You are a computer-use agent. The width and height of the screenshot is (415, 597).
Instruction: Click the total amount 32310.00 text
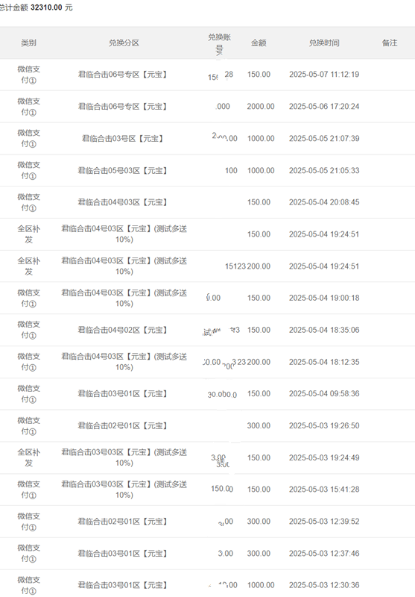tap(46, 7)
